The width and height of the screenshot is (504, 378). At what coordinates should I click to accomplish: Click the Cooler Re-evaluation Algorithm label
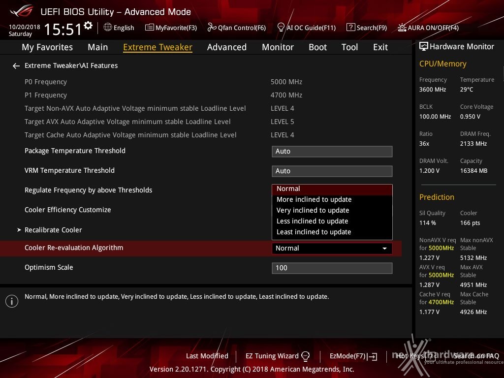point(74,248)
